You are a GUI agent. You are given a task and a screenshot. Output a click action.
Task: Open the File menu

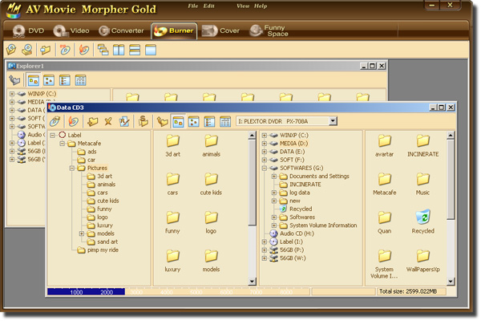pos(193,6)
